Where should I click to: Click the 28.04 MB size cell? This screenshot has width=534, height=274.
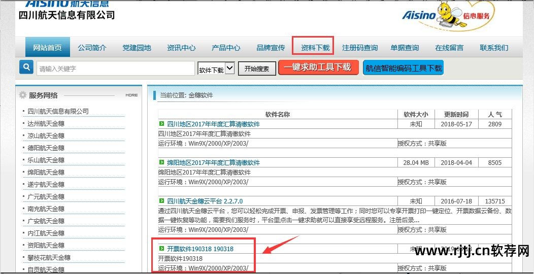click(416, 163)
